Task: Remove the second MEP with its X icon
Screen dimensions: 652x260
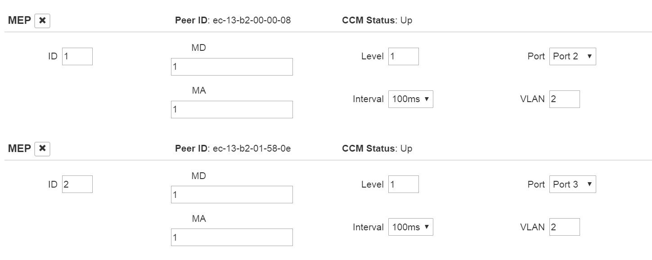Action: (x=42, y=148)
